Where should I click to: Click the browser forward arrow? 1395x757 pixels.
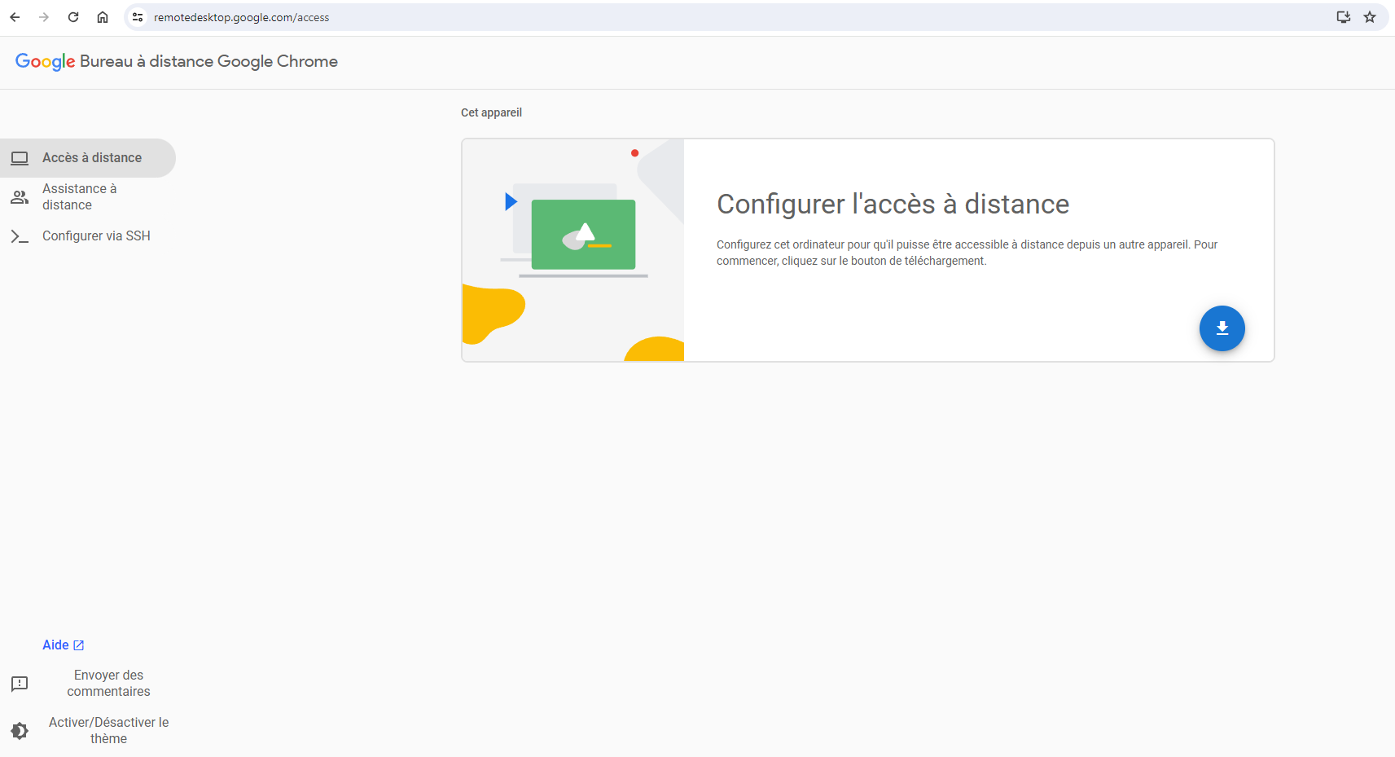(44, 17)
